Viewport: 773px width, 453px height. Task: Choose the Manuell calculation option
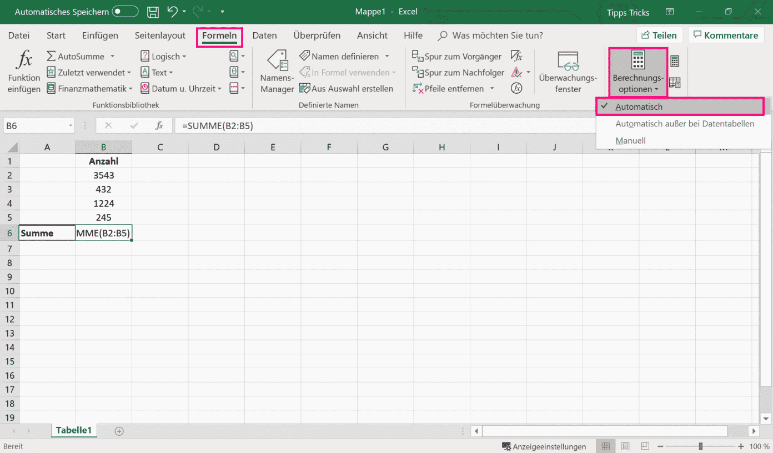pyautogui.click(x=630, y=141)
